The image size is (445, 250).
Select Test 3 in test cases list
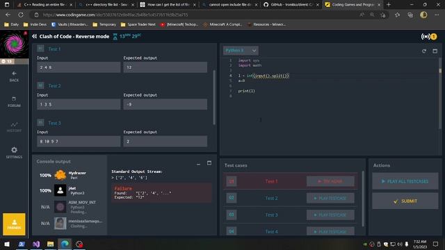click(x=271, y=215)
